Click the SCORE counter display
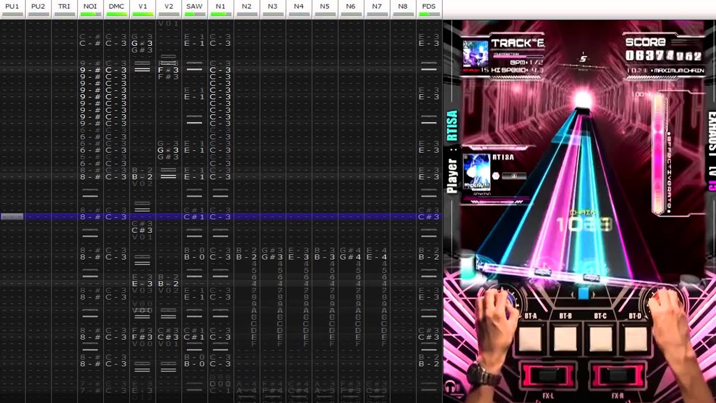The height and width of the screenshot is (403, 716). (x=664, y=56)
